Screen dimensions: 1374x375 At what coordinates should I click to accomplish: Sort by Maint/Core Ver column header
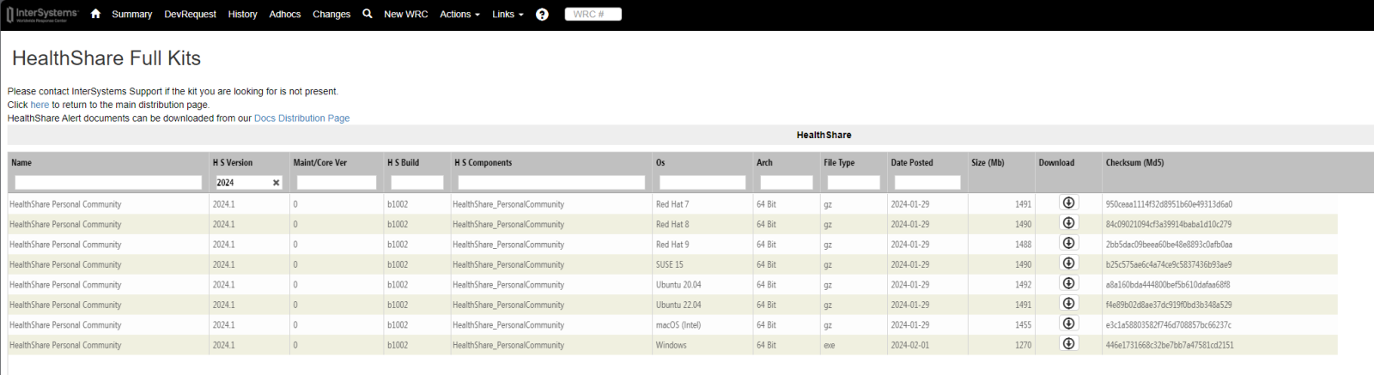pos(320,162)
